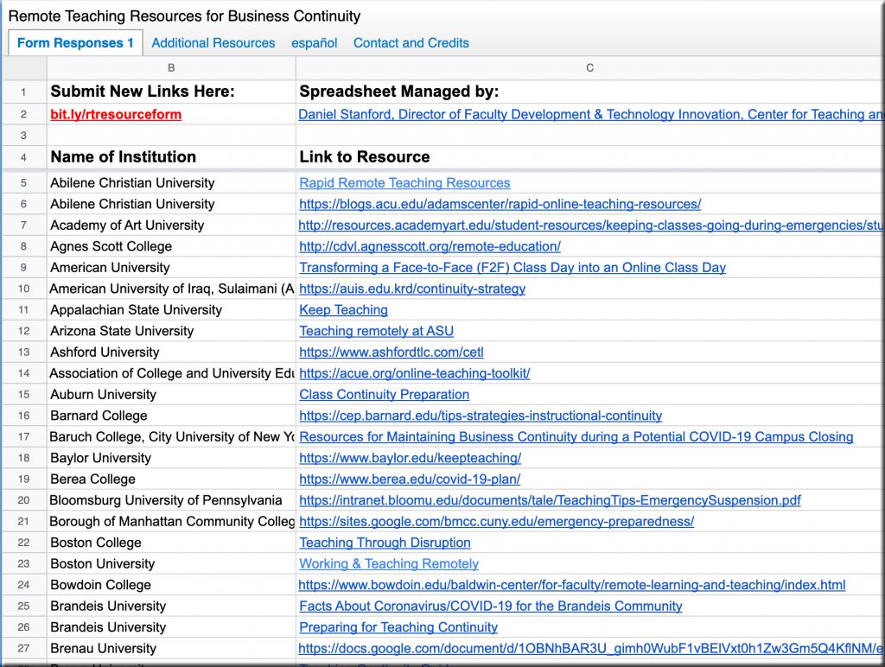This screenshot has width=885, height=667.
Task: Select the 'Submit New Links Here:' cell
Action: coord(171,92)
